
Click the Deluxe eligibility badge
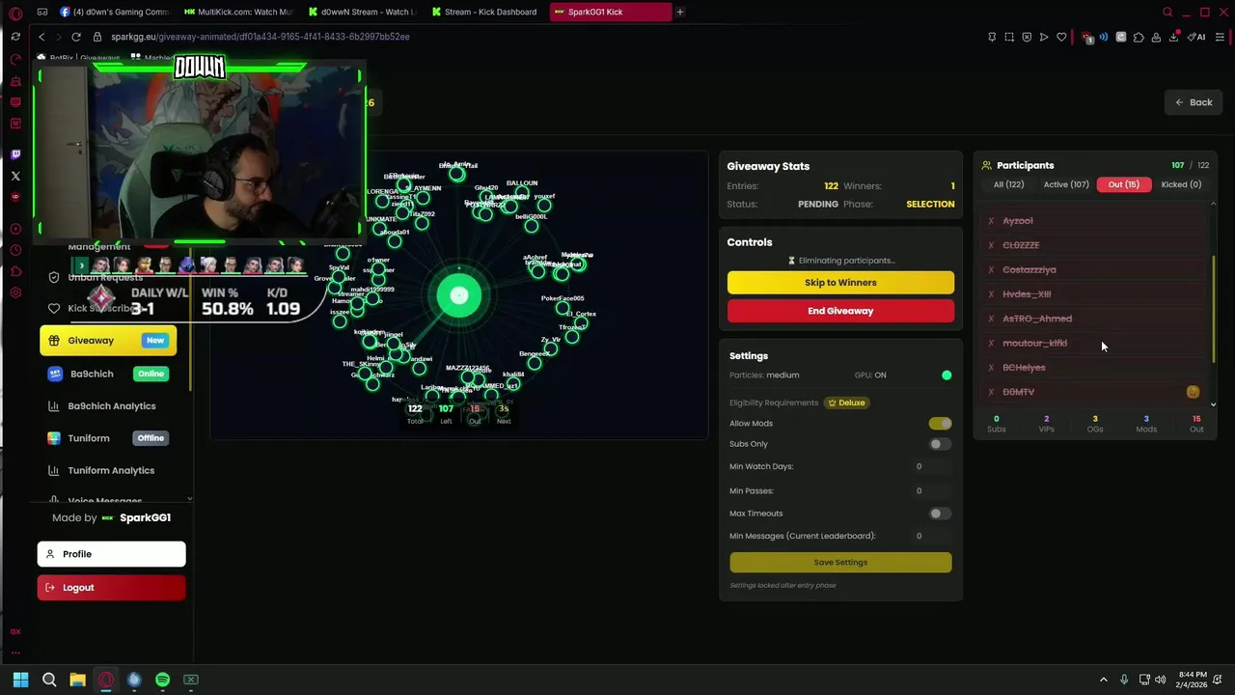(x=846, y=403)
